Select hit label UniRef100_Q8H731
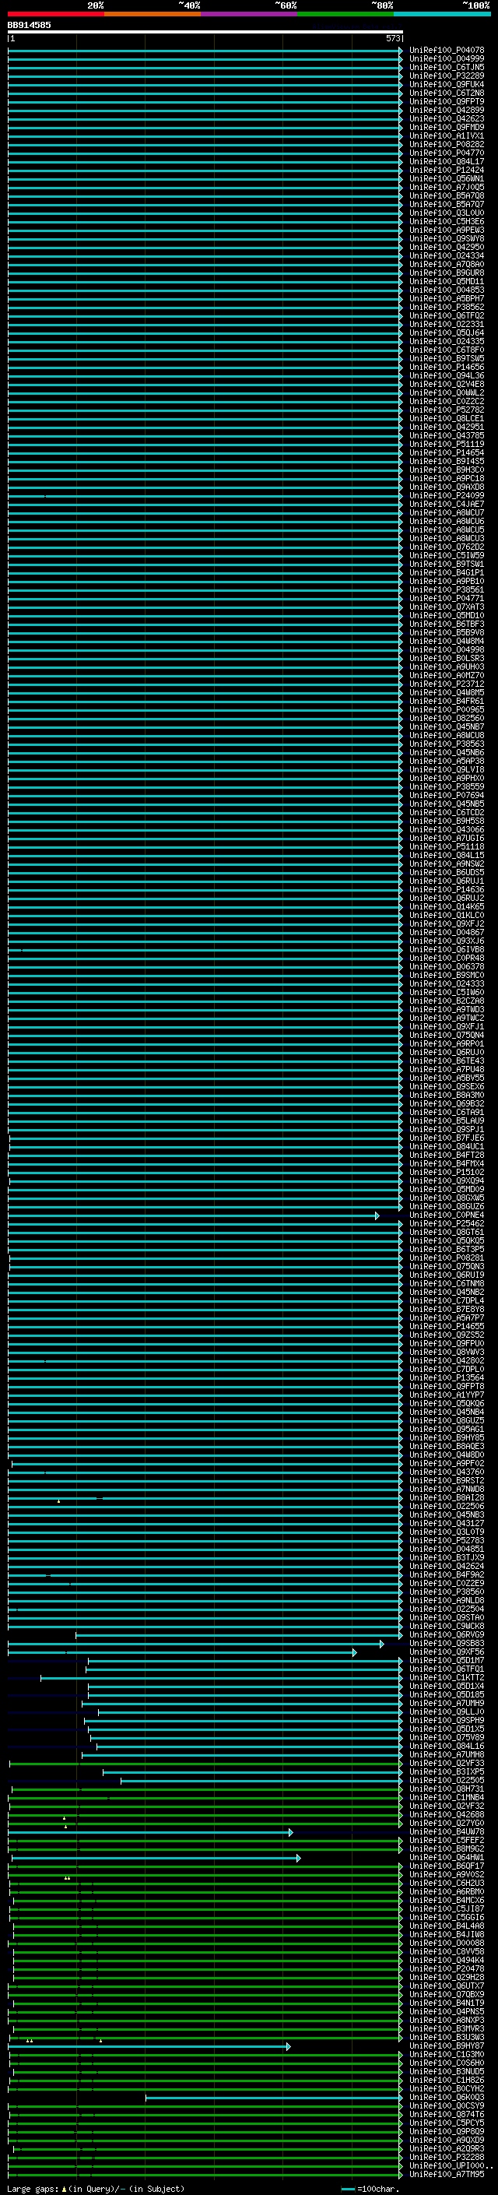The height and width of the screenshot is (2195, 498). [x=447, y=1789]
